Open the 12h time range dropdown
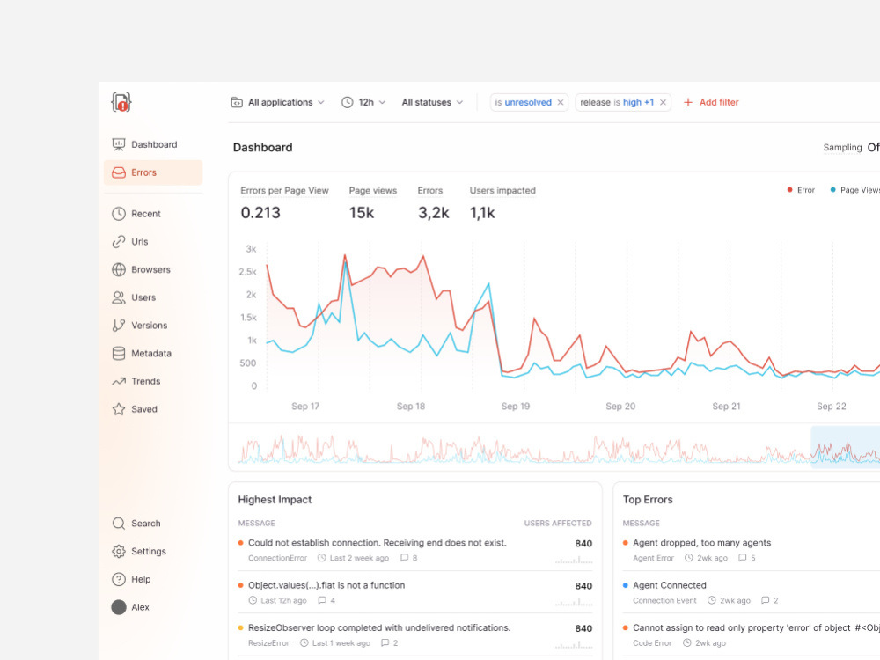This screenshot has height=660, width=880. (x=363, y=102)
